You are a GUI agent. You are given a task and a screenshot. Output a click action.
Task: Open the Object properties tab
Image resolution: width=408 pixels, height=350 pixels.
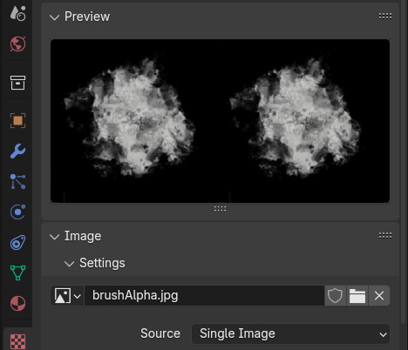click(17, 120)
